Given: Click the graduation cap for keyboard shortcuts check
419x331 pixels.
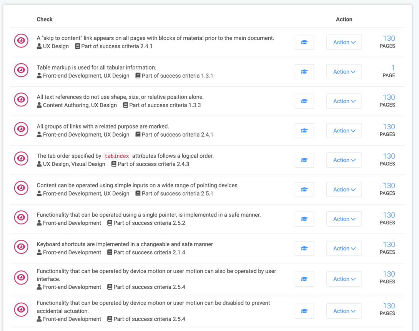Looking at the screenshot, I should click(304, 248).
